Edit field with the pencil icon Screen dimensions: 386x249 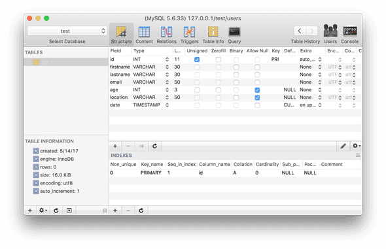[343, 146]
